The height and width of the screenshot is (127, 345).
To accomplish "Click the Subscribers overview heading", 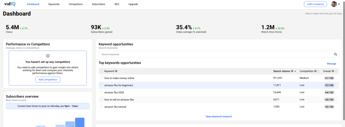I will coord(22,96).
